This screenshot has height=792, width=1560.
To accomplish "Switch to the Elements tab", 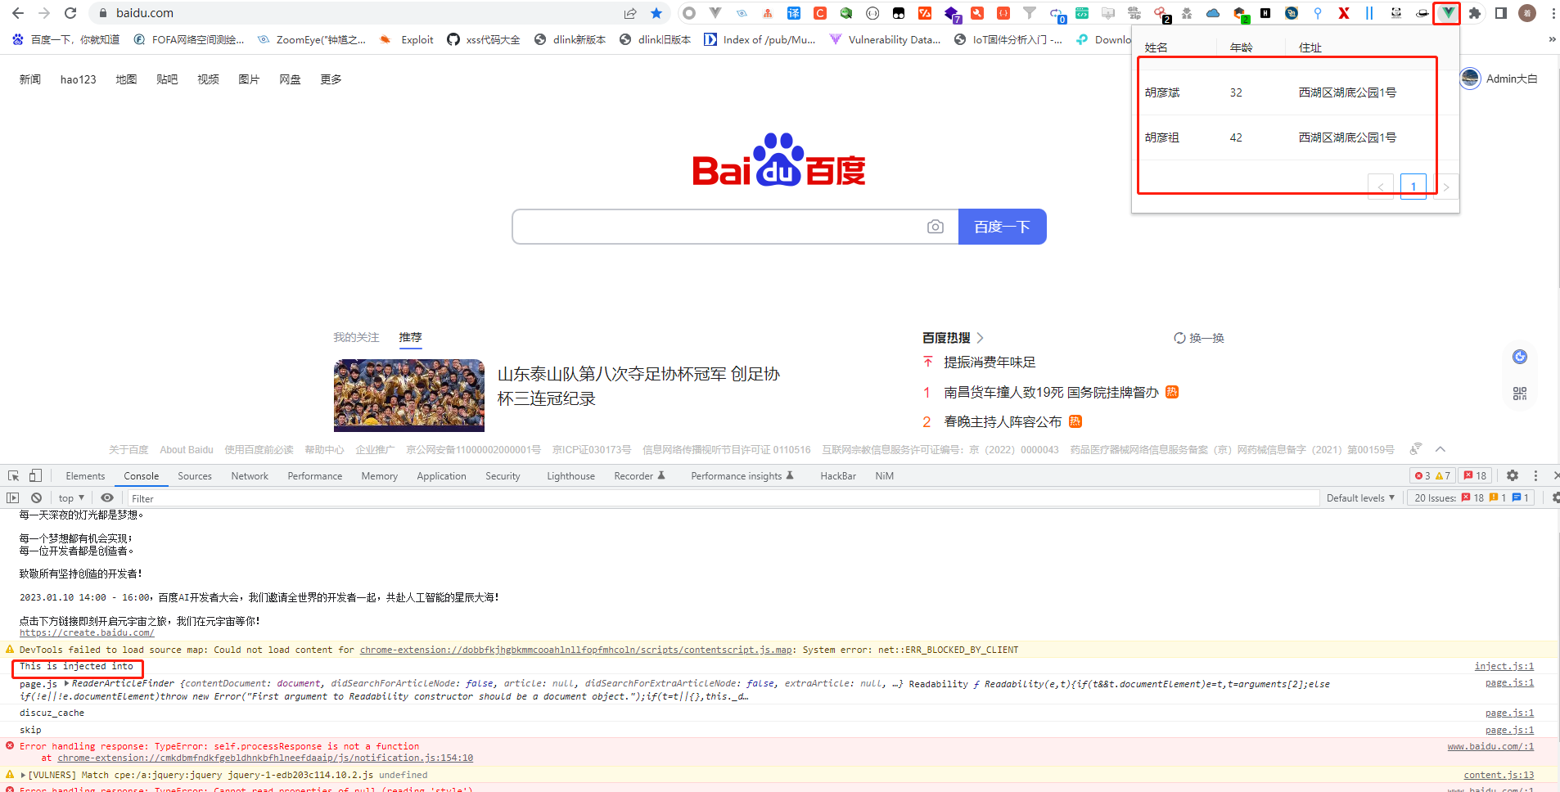I will point(85,475).
